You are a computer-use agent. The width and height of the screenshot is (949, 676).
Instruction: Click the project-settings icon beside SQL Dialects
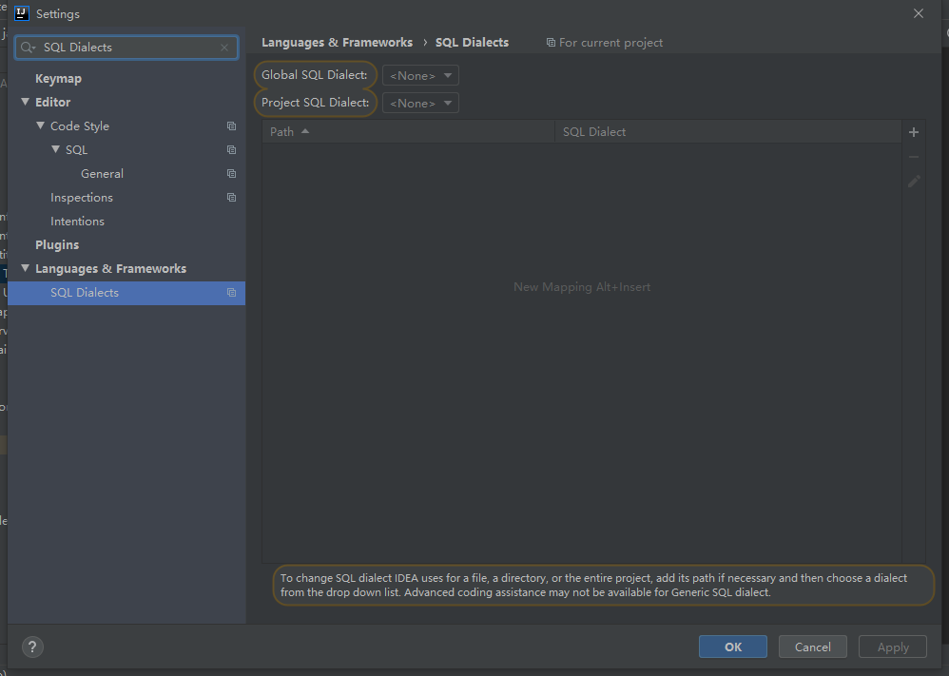click(231, 293)
